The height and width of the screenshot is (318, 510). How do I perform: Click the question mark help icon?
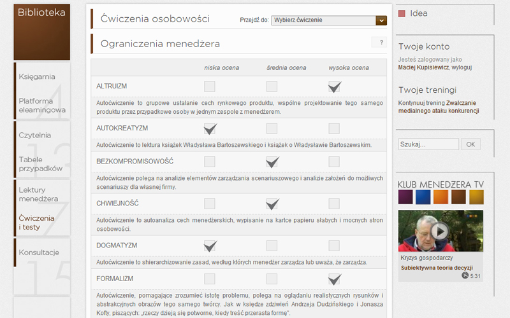pyautogui.click(x=379, y=42)
